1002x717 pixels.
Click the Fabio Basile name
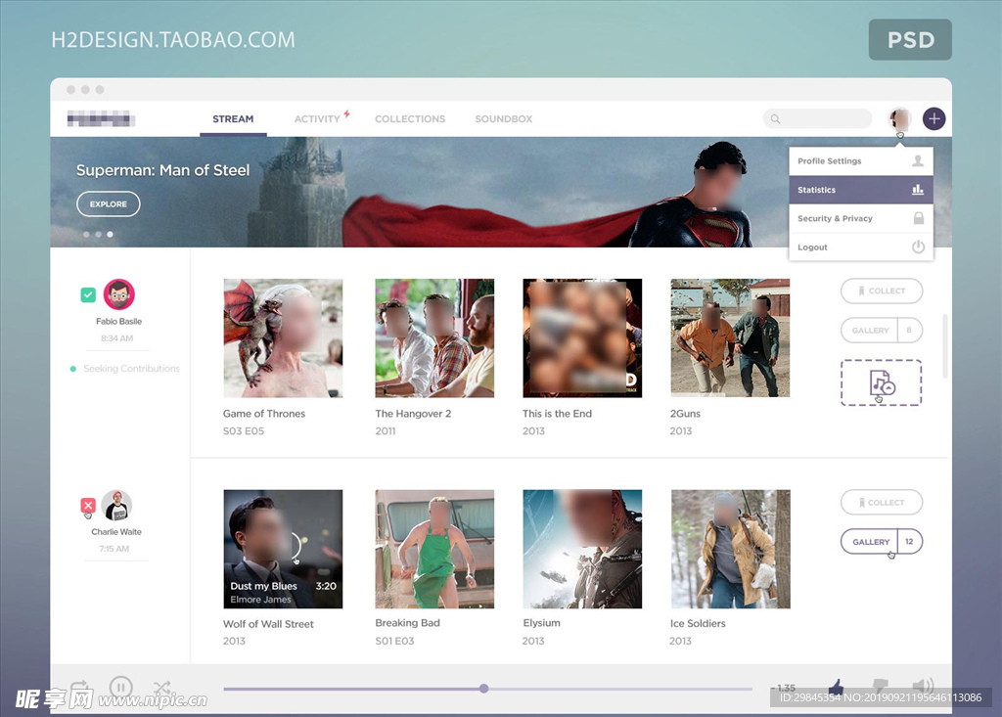(118, 322)
